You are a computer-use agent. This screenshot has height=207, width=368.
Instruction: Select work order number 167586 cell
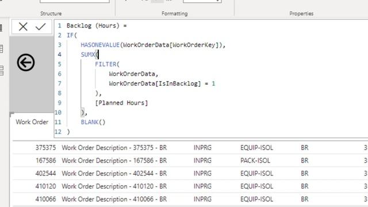click(46, 160)
